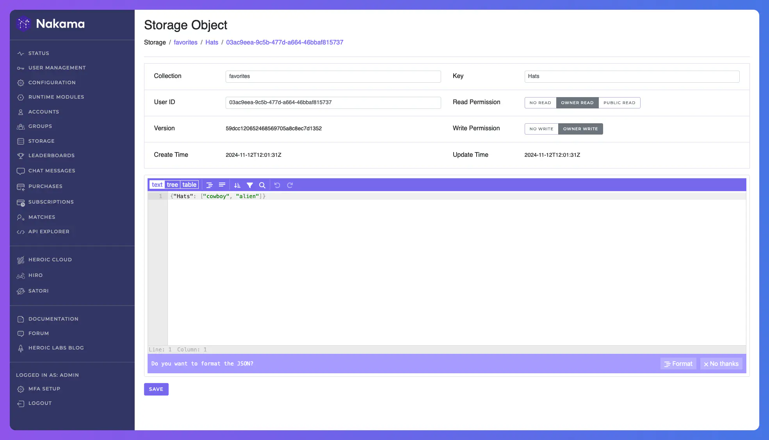Click the Collection input field
The image size is (769, 440).
click(x=333, y=76)
